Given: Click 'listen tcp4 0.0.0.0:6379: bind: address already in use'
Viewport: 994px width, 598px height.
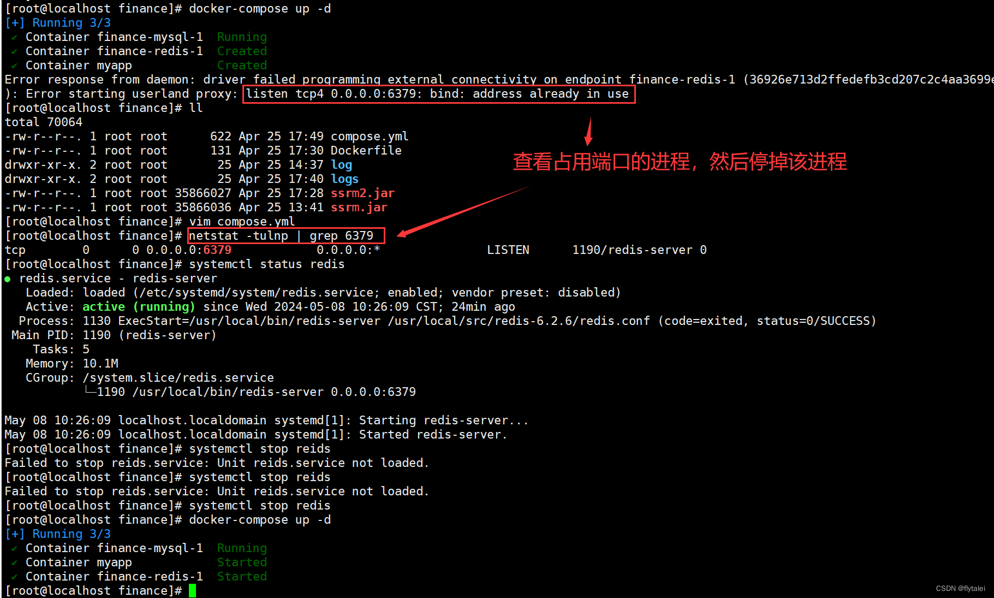Looking at the screenshot, I should (438, 94).
